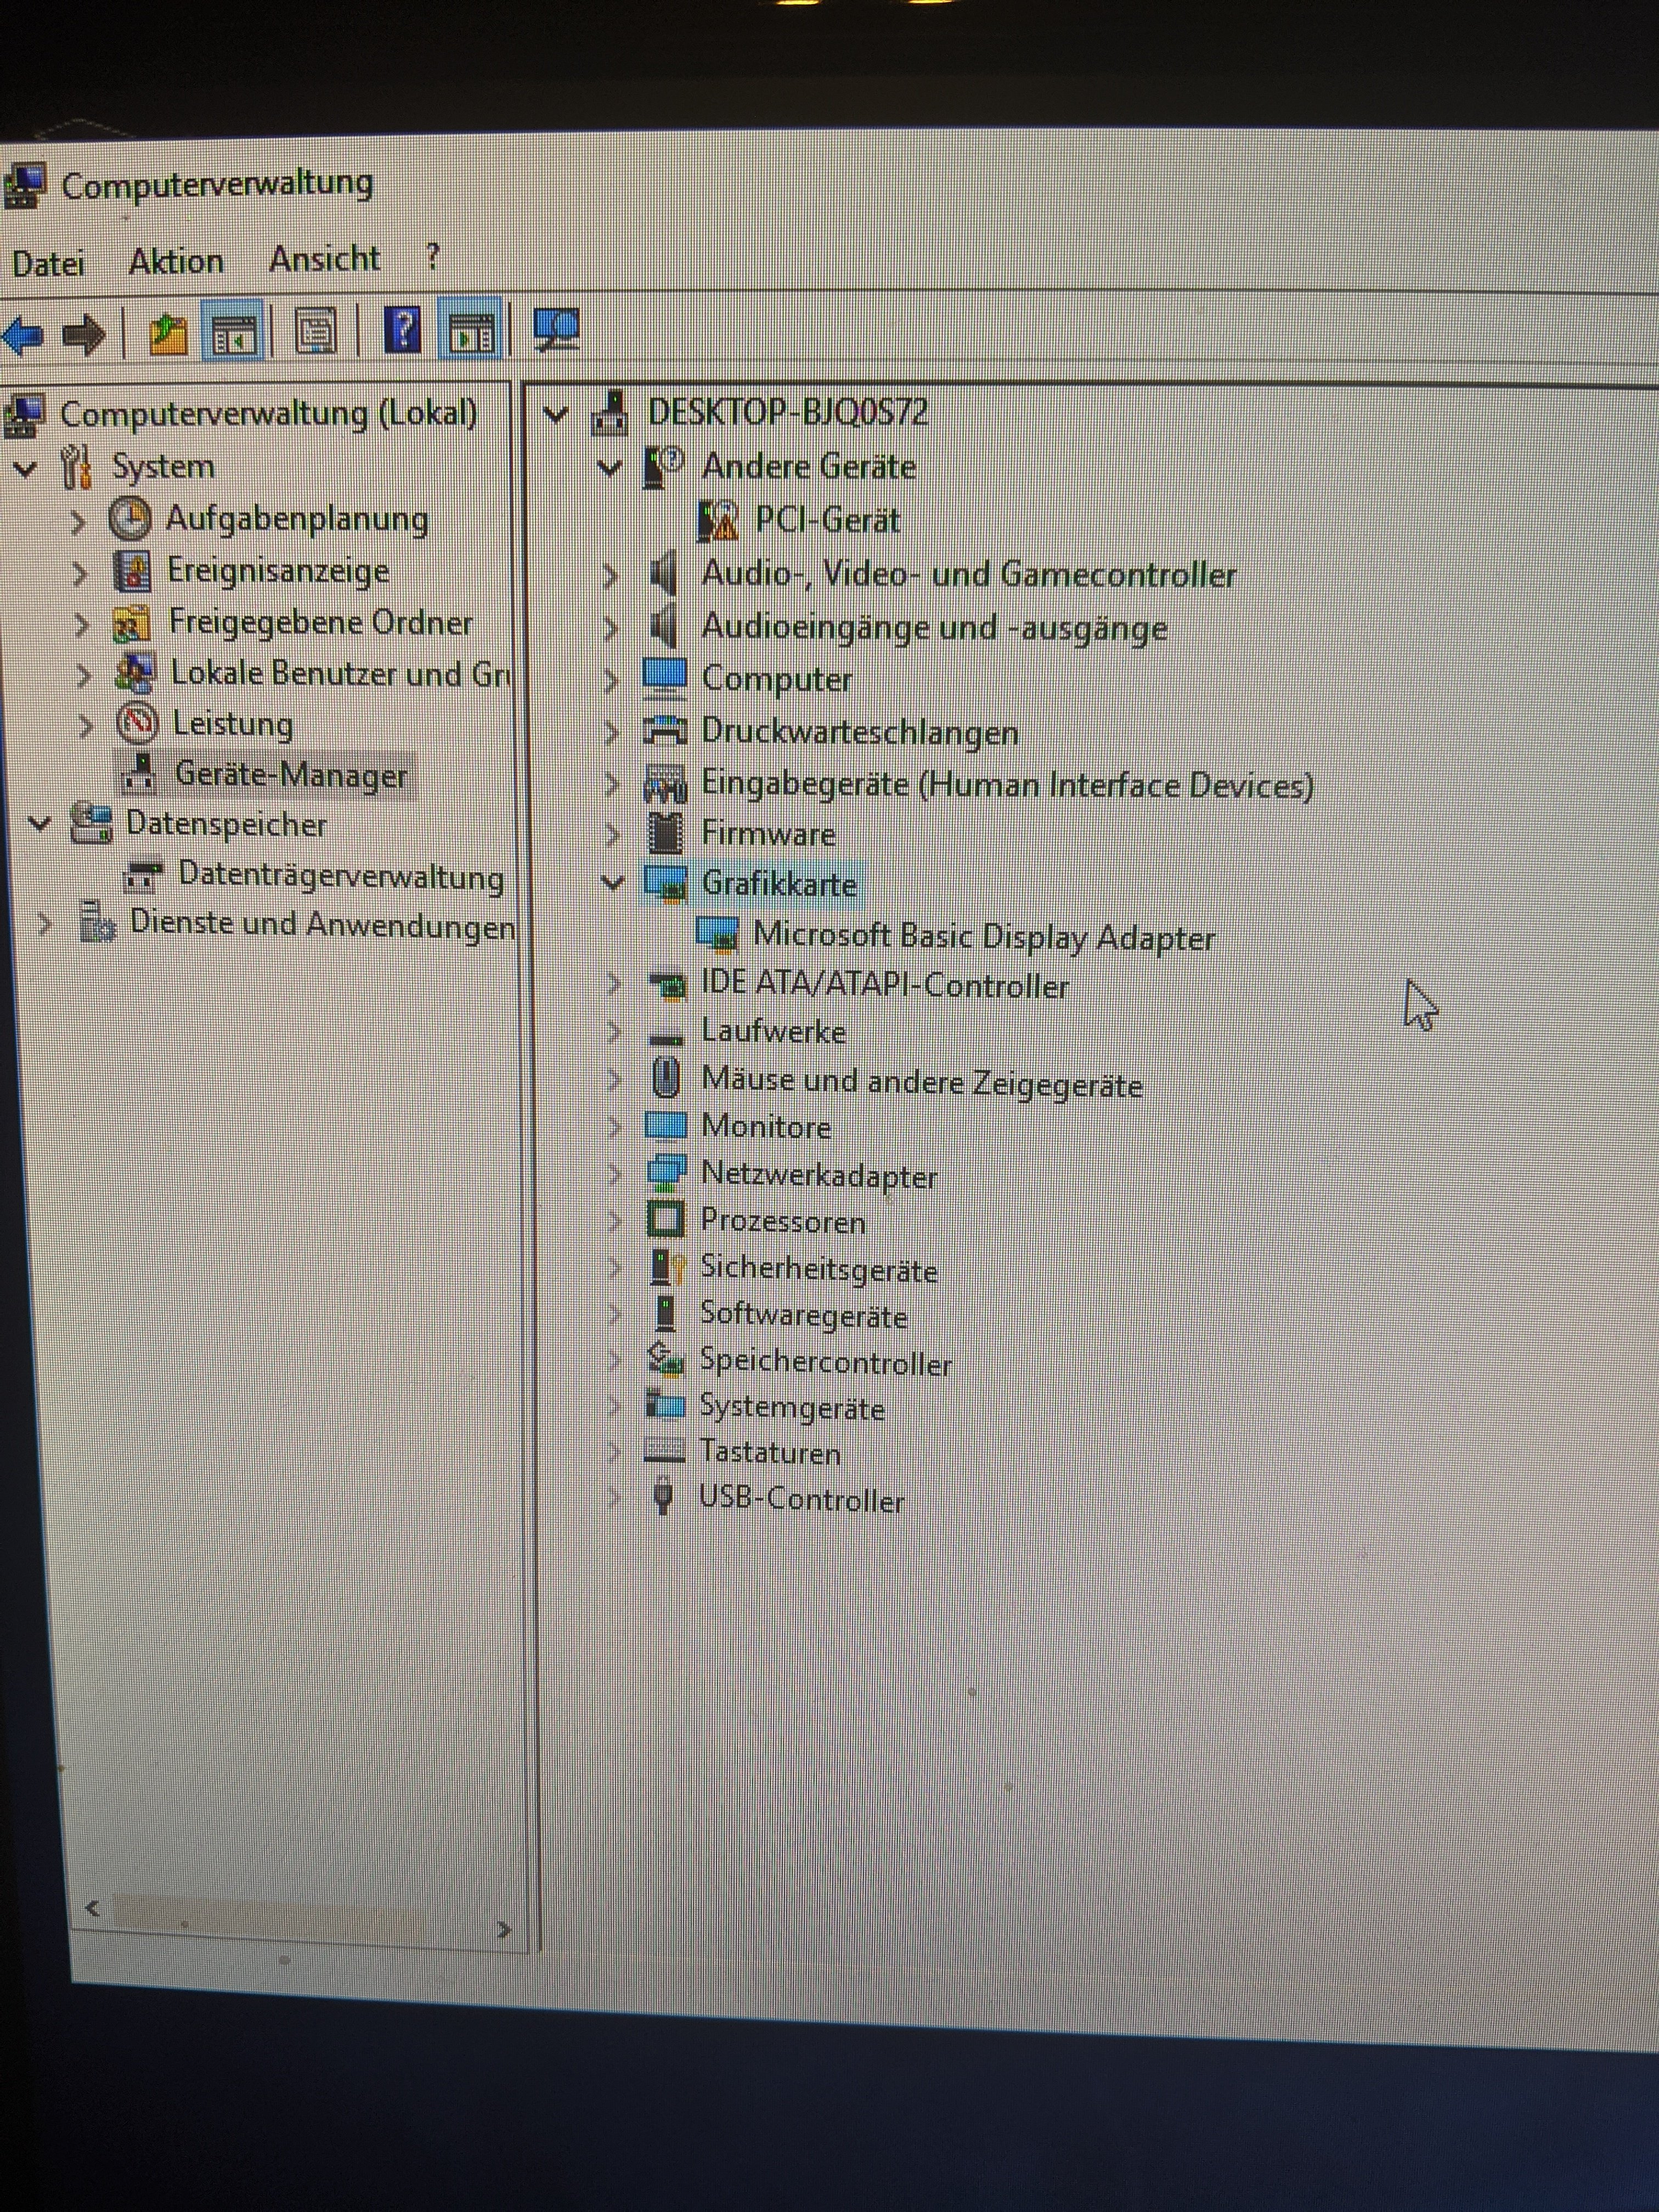Open the Aktion menu
The height and width of the screenshot is (2212, 1659).
(x=176, y=262)
